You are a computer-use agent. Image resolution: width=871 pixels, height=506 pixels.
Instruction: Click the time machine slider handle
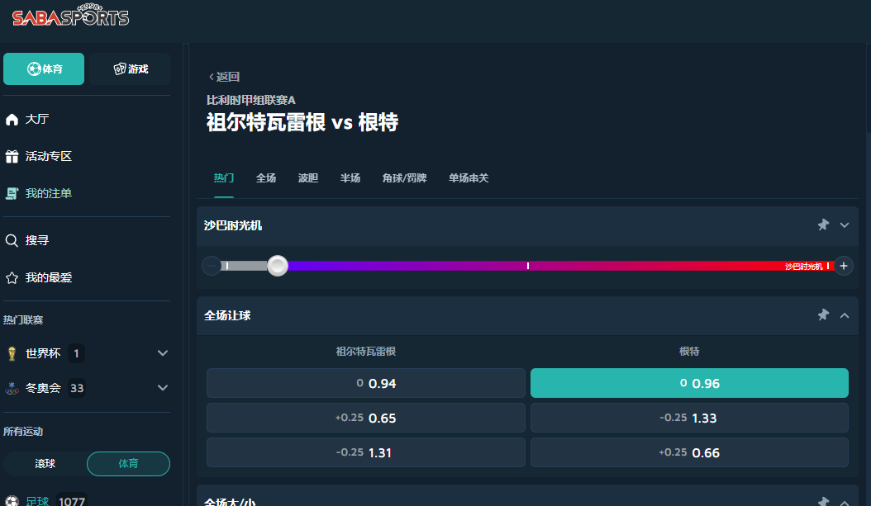click(x=278, y=265)
